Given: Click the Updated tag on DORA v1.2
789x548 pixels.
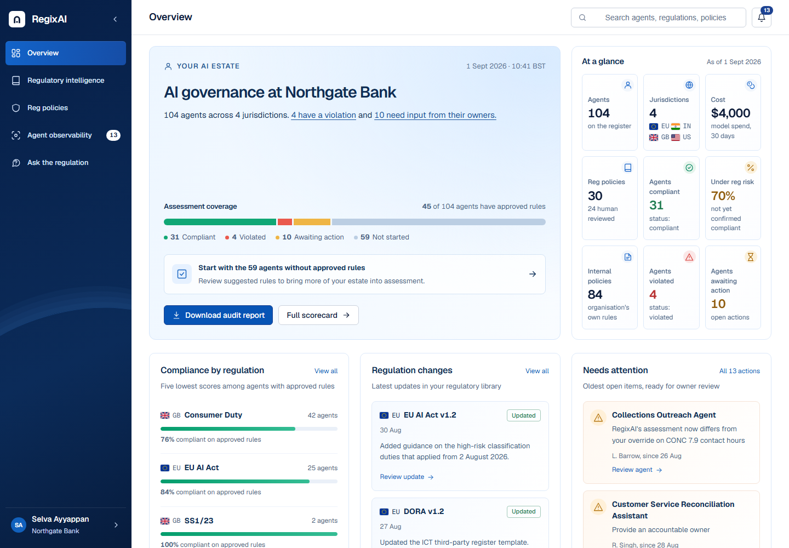Looking at the screenshot, I should pyautogui.click(x=524, y=512).
